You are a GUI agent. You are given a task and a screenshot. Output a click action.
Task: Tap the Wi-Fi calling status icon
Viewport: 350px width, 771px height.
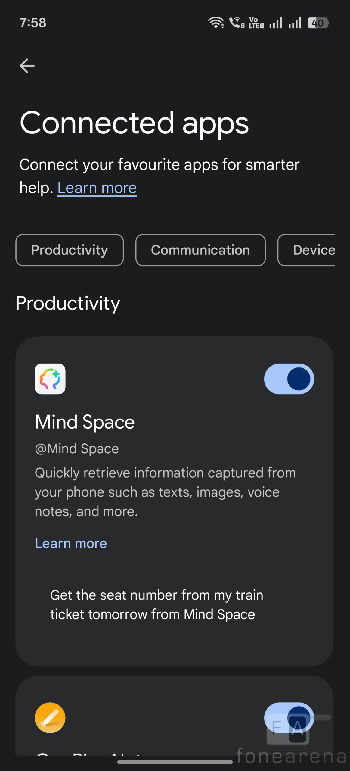pos(237,23)
